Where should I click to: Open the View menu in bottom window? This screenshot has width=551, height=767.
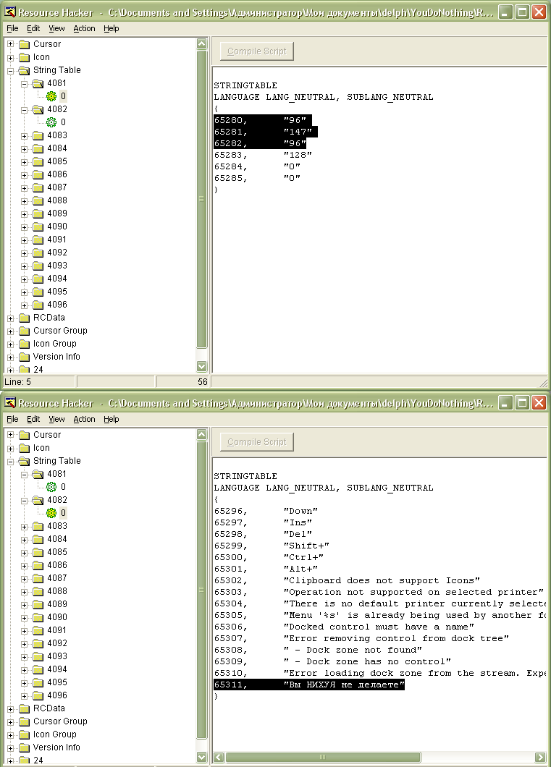(56, 419)
